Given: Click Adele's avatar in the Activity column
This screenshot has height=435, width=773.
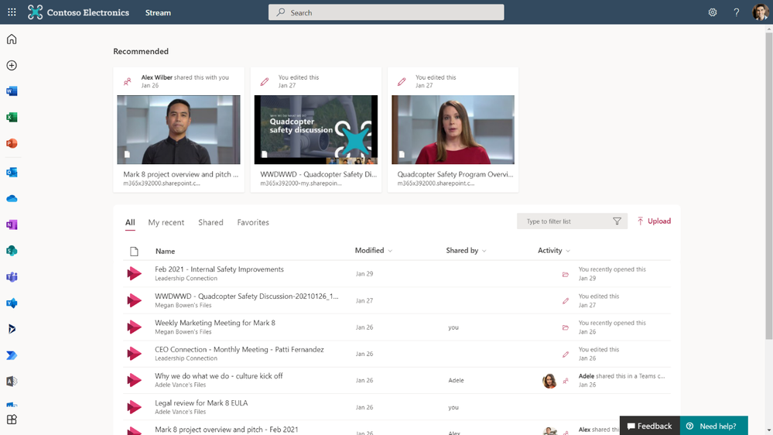Looking at the screenshot, I should coord(549,381).
